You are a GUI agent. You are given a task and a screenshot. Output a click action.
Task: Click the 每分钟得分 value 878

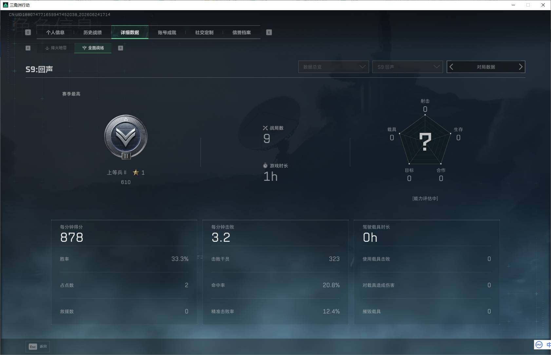(x=72, y=237)
